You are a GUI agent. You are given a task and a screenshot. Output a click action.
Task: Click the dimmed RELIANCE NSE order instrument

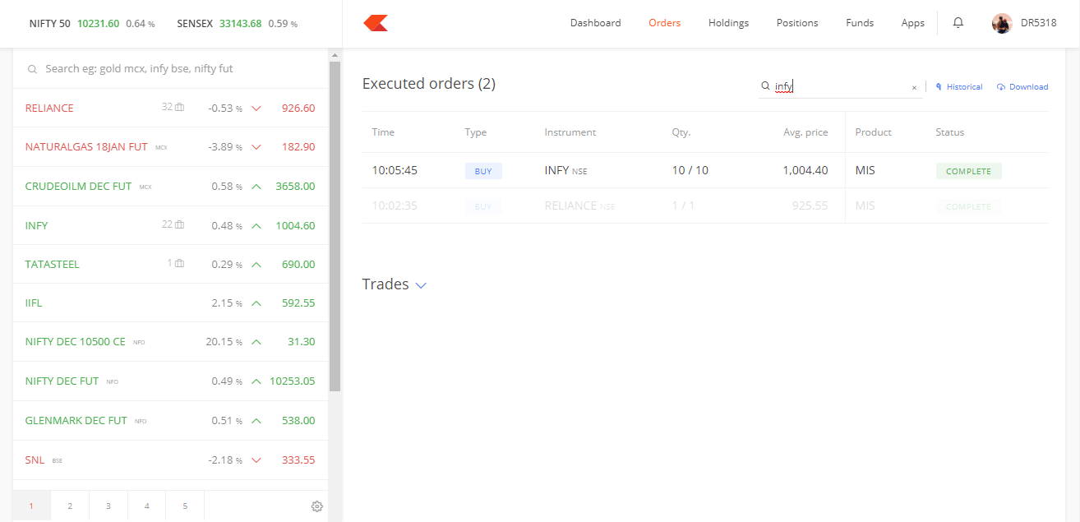[579, 206]
